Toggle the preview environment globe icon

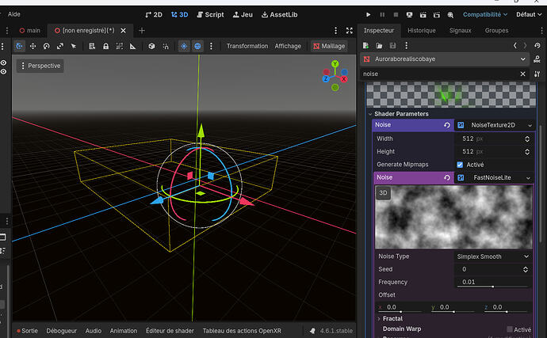pos(197,46)
